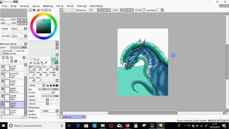Select the Deselect brush tool

52,74
